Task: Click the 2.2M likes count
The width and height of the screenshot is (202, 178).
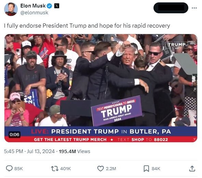Action: (111, 168)
